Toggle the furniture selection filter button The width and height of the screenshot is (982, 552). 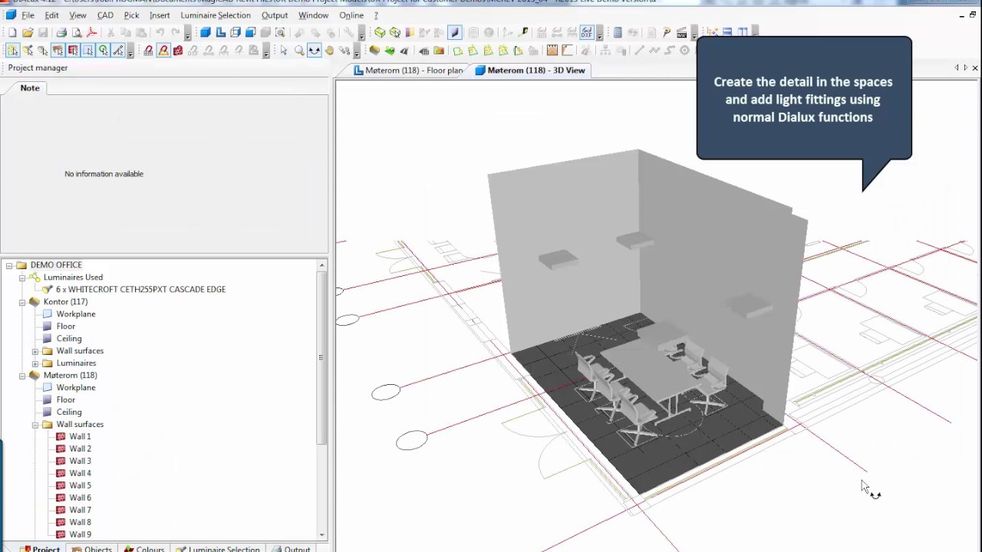[x=58, y=51]
